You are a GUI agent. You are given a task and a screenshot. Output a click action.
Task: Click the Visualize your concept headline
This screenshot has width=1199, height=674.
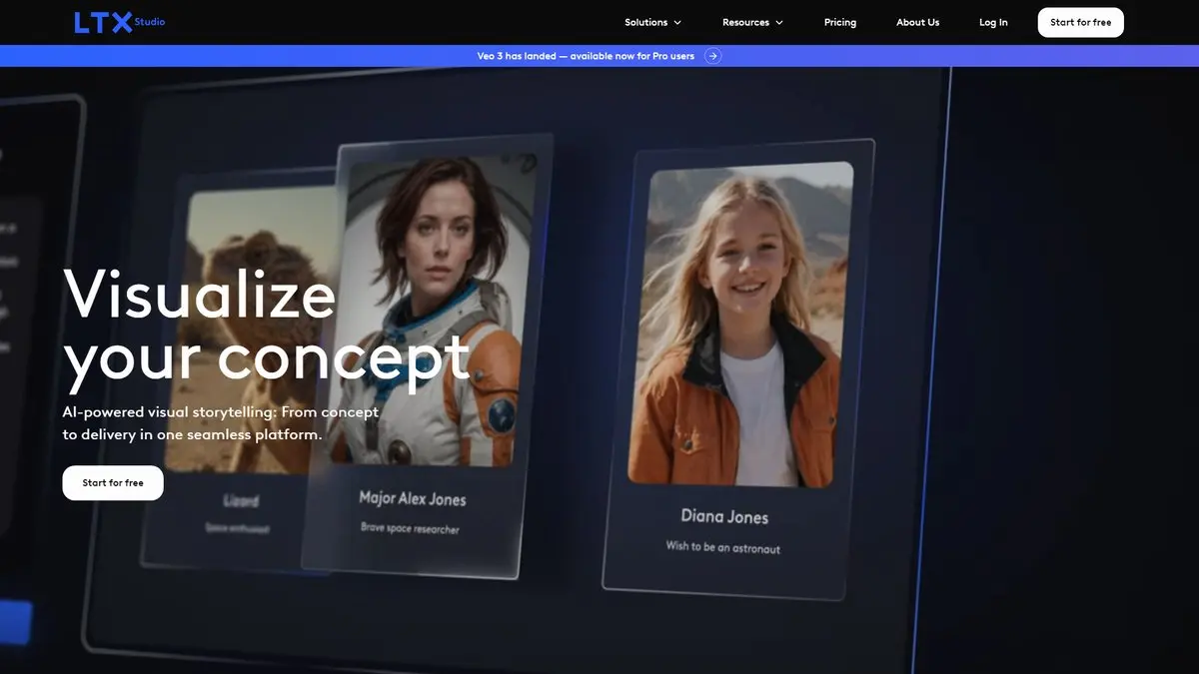point(266,327)
